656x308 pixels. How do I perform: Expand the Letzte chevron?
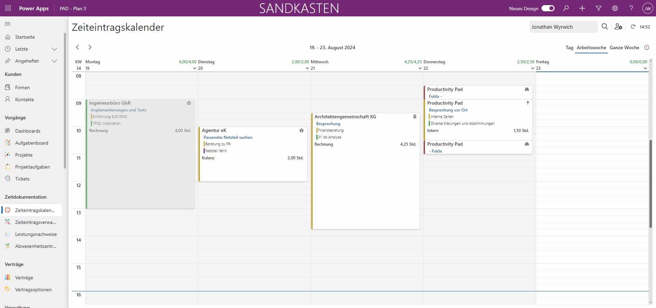click(x=54, y=49)
